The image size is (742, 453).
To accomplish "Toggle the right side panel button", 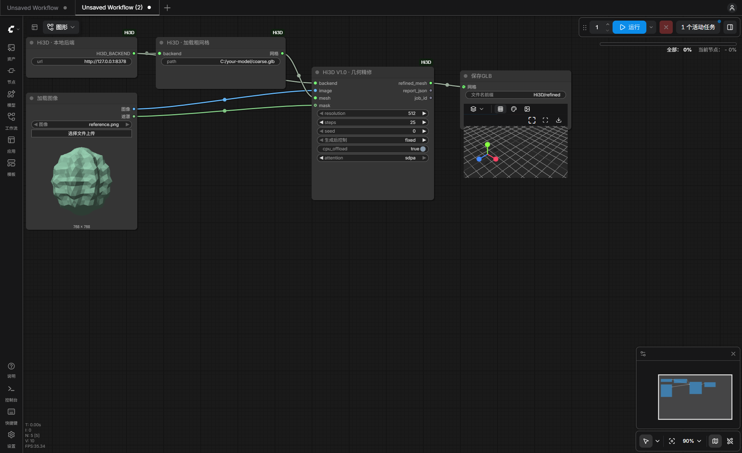I will [x=730, y=27].
